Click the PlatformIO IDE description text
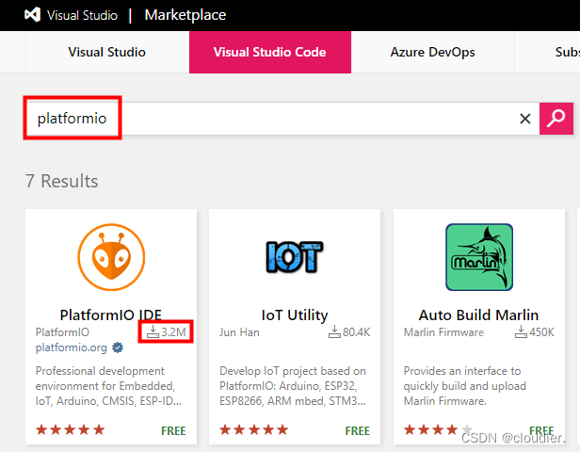 (108, 386)
